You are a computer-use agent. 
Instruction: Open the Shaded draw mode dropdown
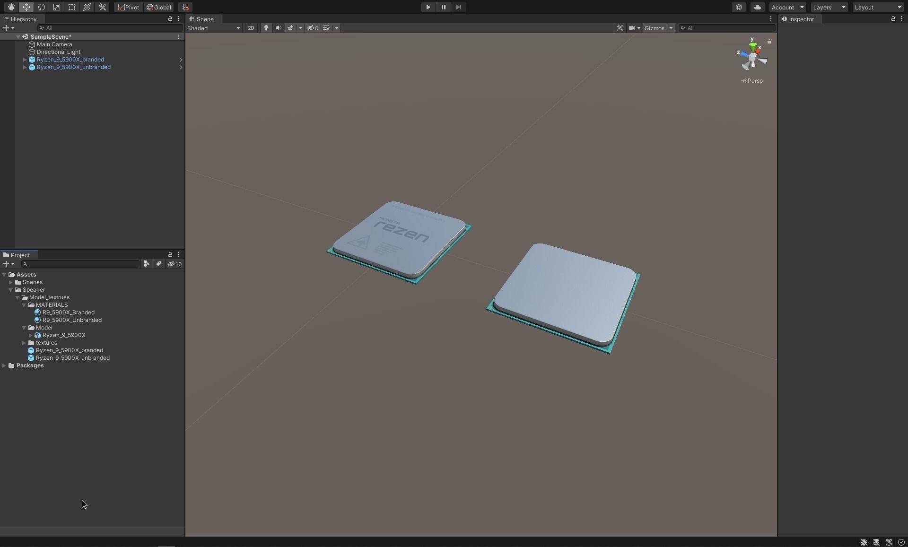pos(214,28)
